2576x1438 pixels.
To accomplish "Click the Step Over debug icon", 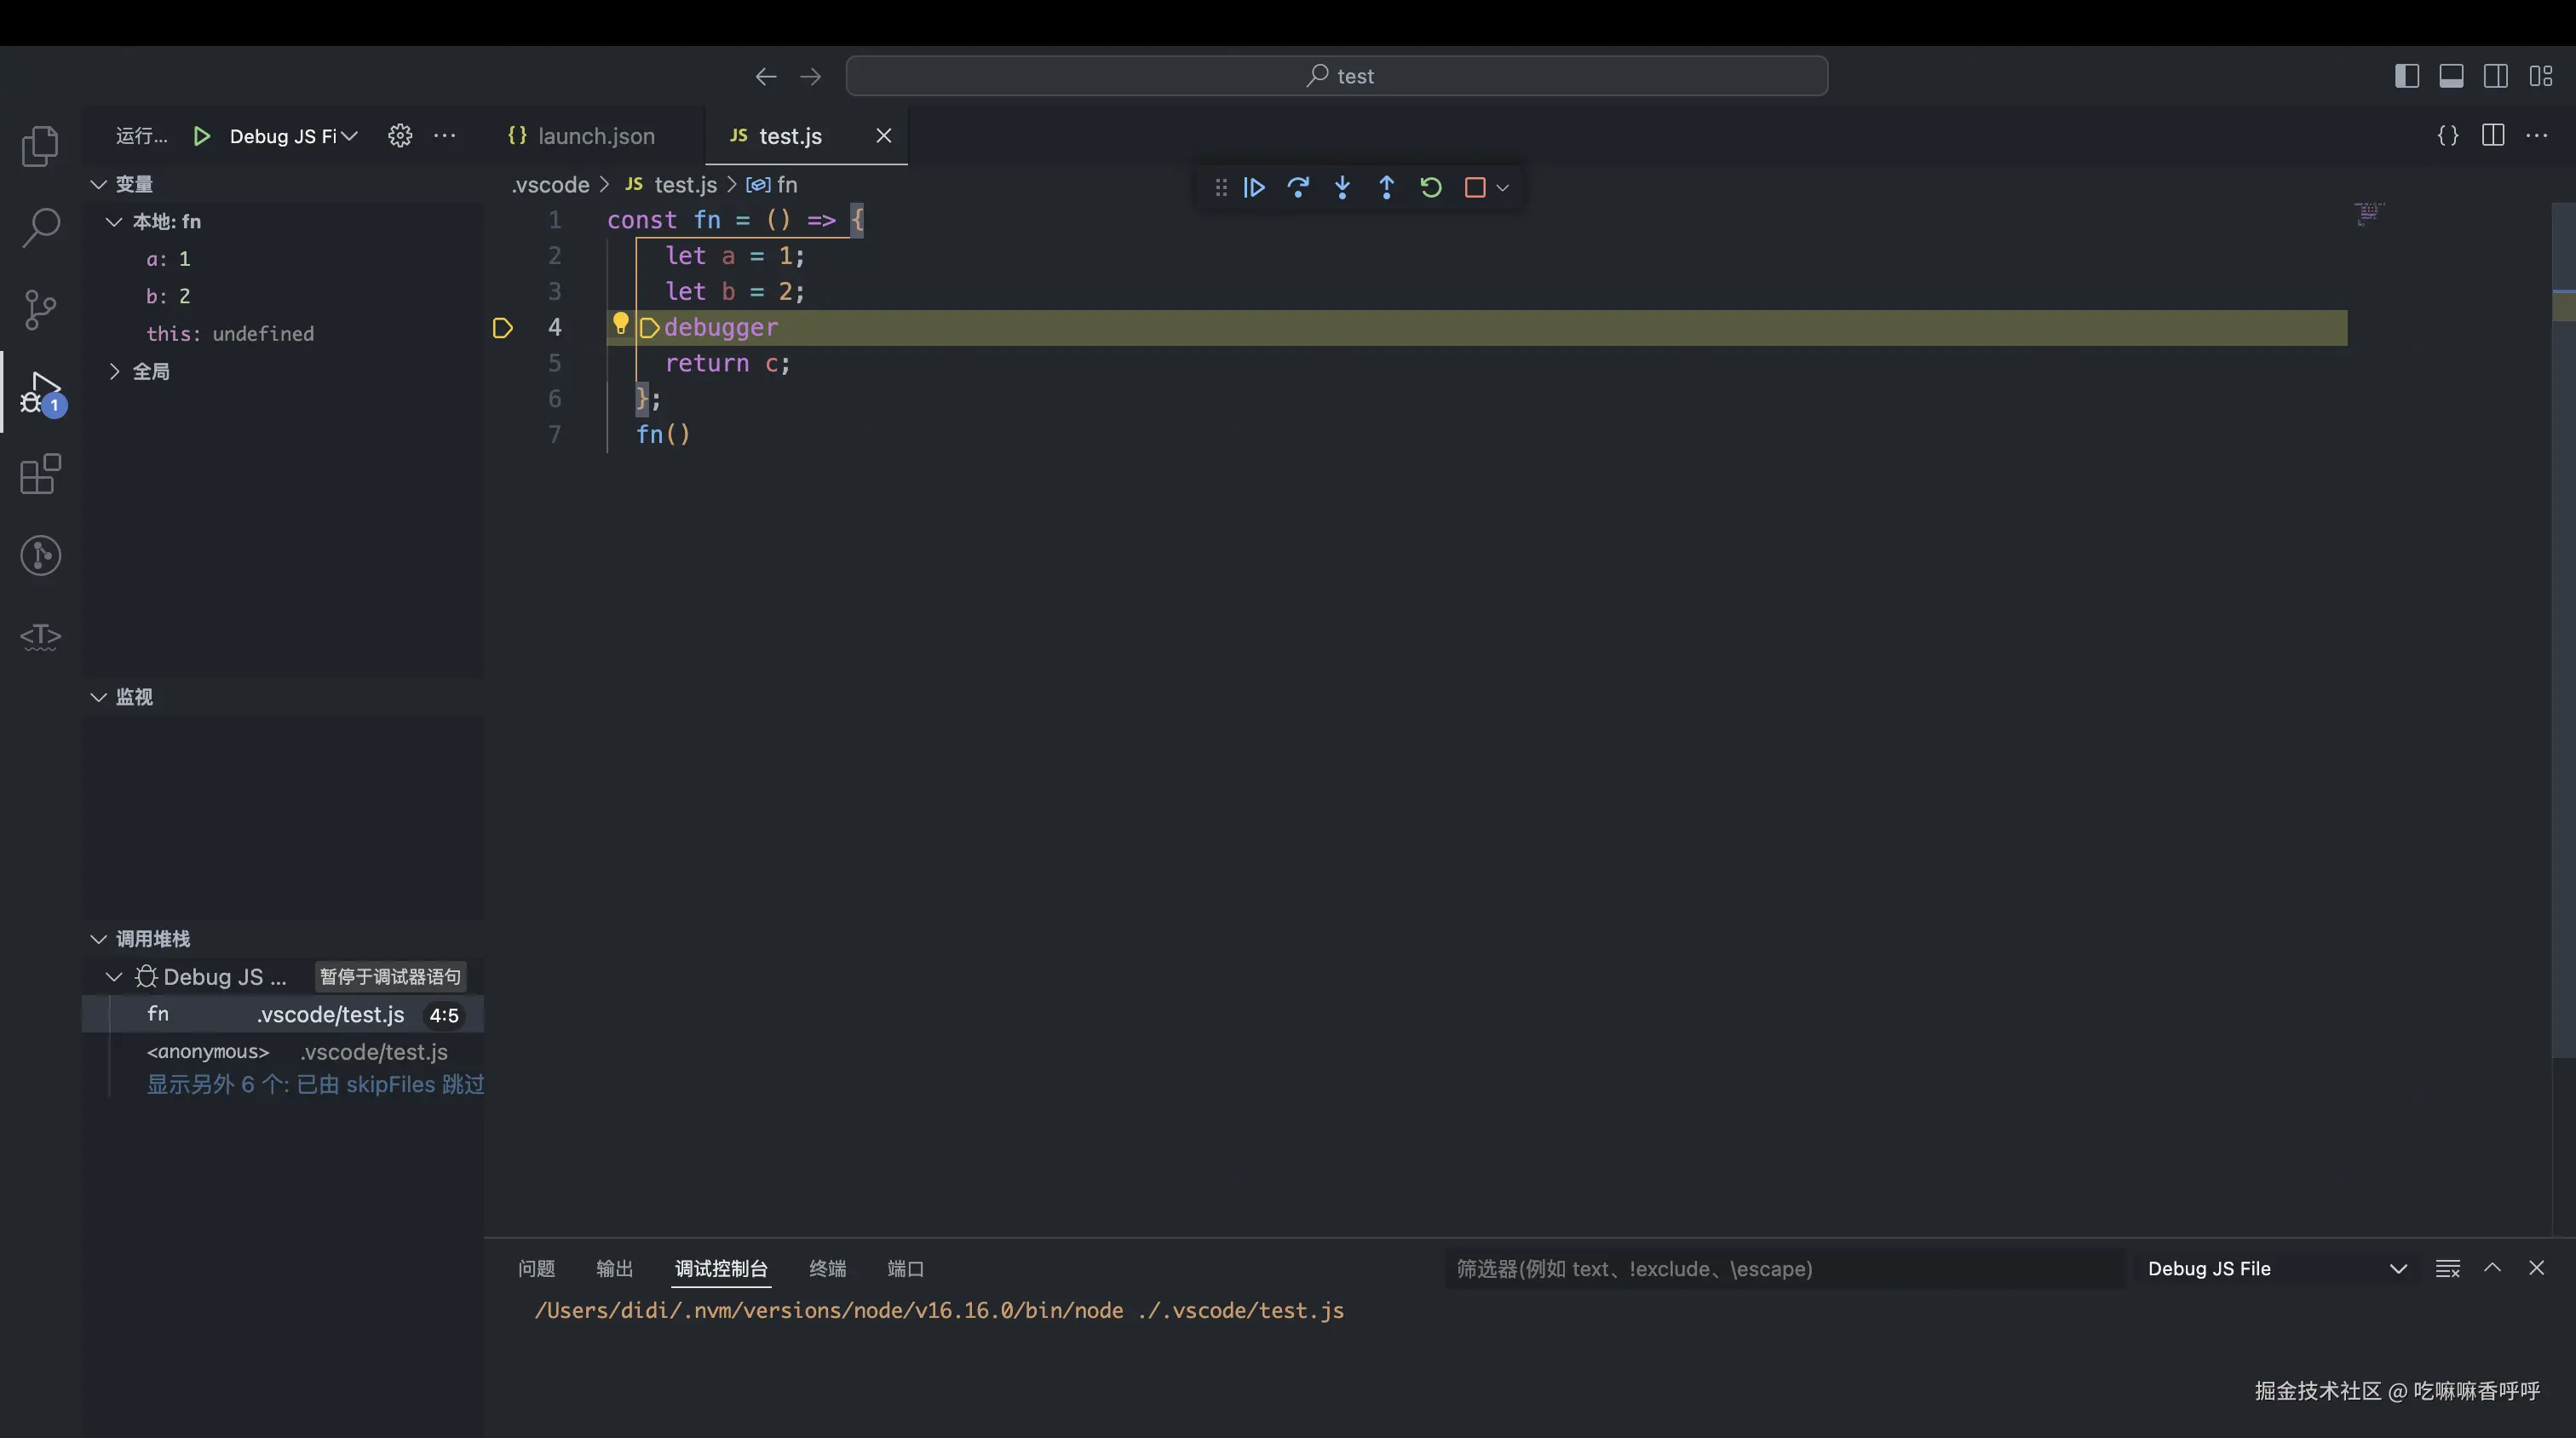I will coord(1298,187).
